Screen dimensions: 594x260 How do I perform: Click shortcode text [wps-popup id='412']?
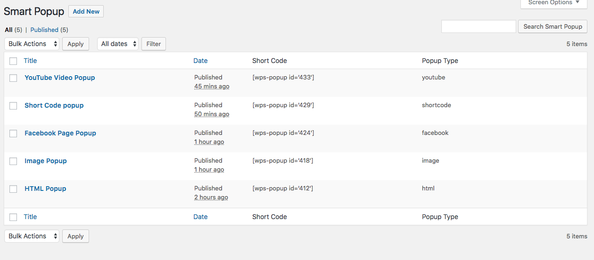click(x=282, y=188)
